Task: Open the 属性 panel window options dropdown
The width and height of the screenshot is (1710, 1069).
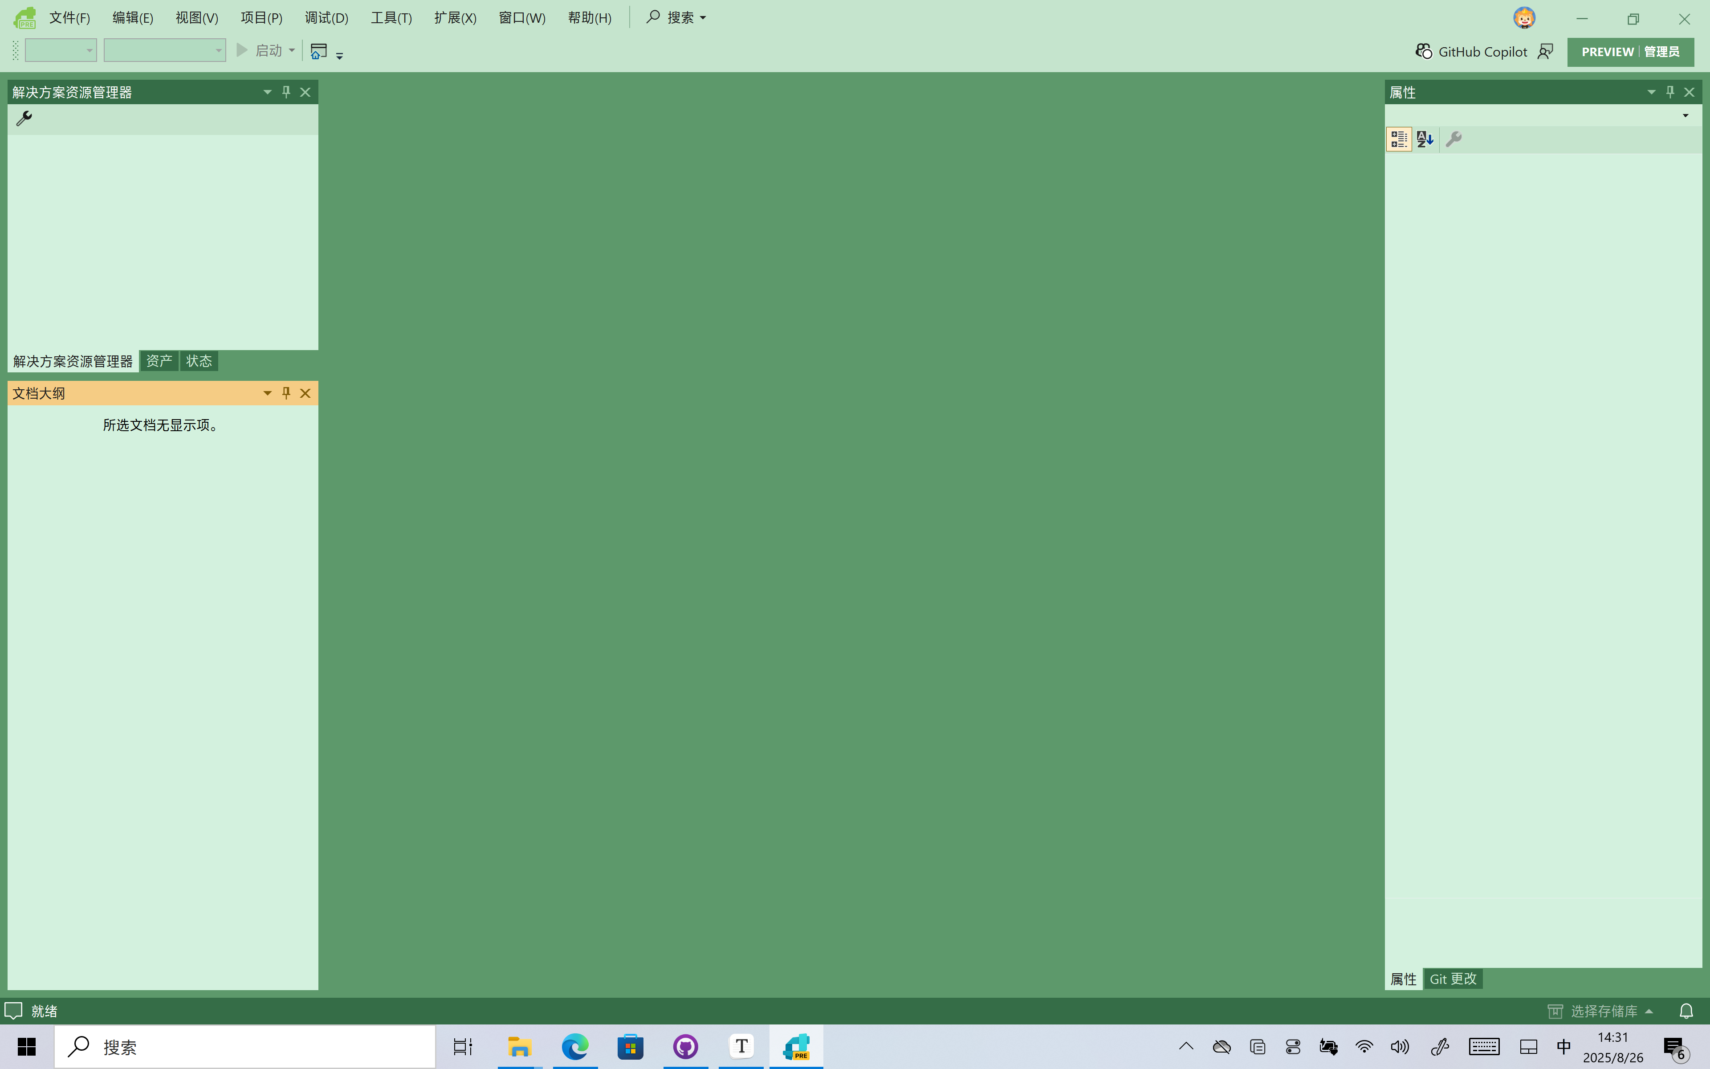Action: [1651, 92]
